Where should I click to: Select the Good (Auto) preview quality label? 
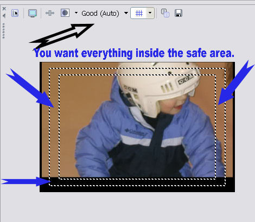click(100, 14)
